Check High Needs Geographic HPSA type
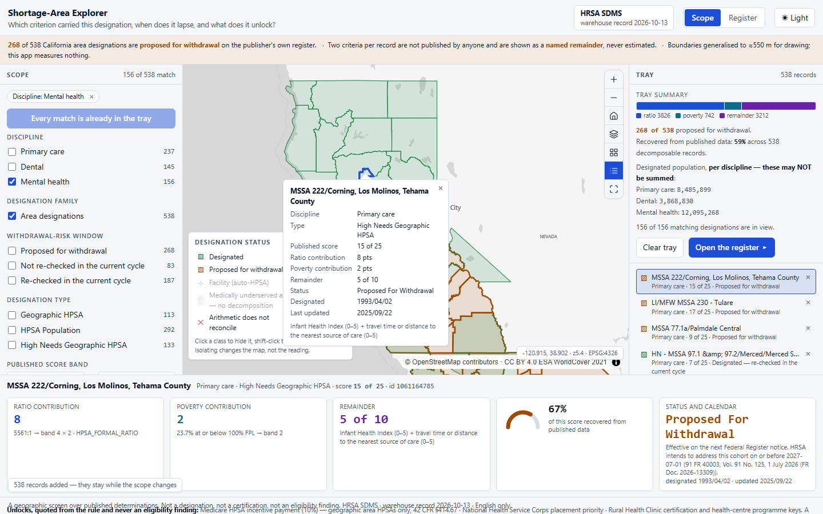The image size is (823, 514). tap(12, 345)
